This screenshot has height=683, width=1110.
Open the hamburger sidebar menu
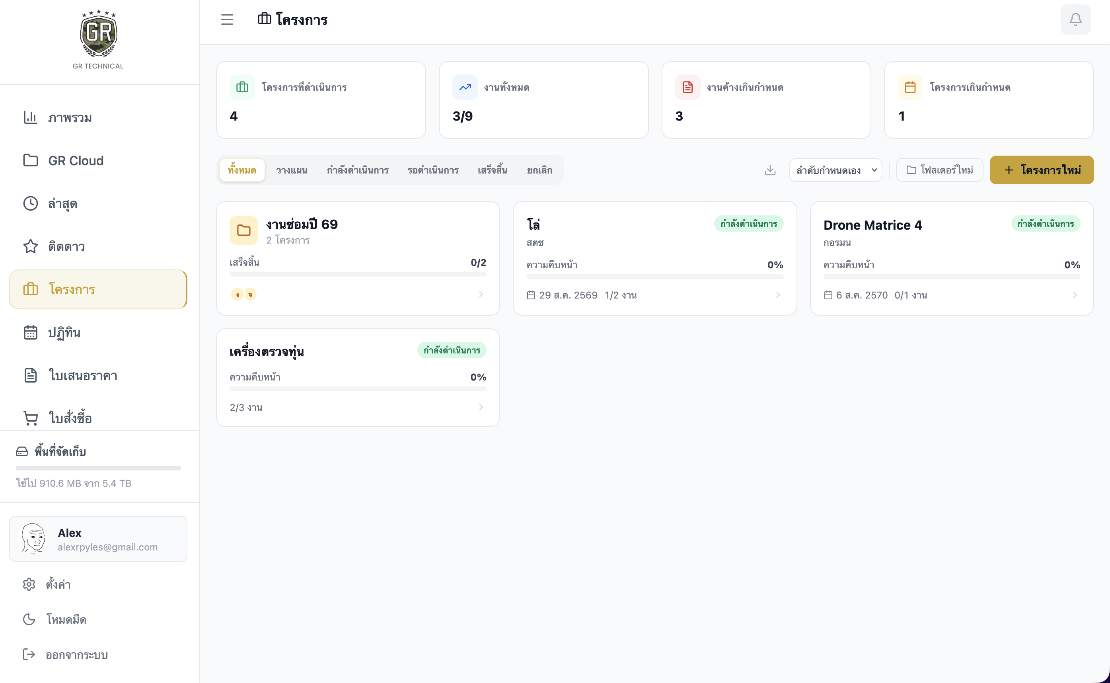227,20
